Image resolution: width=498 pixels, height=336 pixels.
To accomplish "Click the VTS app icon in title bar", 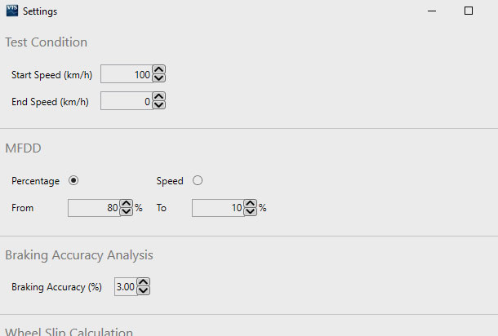I will (x=11, y=11).
